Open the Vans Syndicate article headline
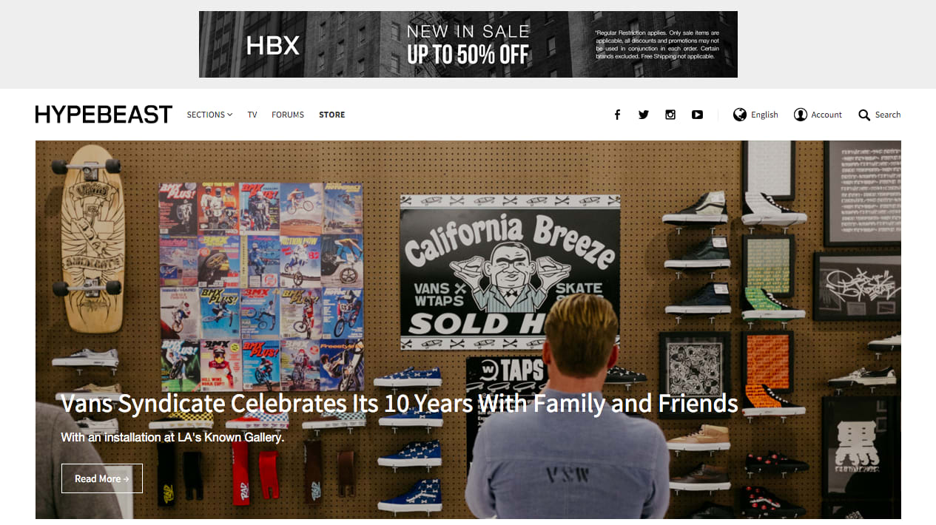Viewport: 936px width, 525px height. point(400,404)
